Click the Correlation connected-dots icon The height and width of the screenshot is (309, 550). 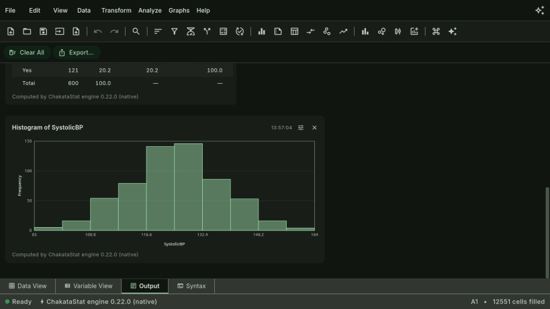tap(327, 32)
